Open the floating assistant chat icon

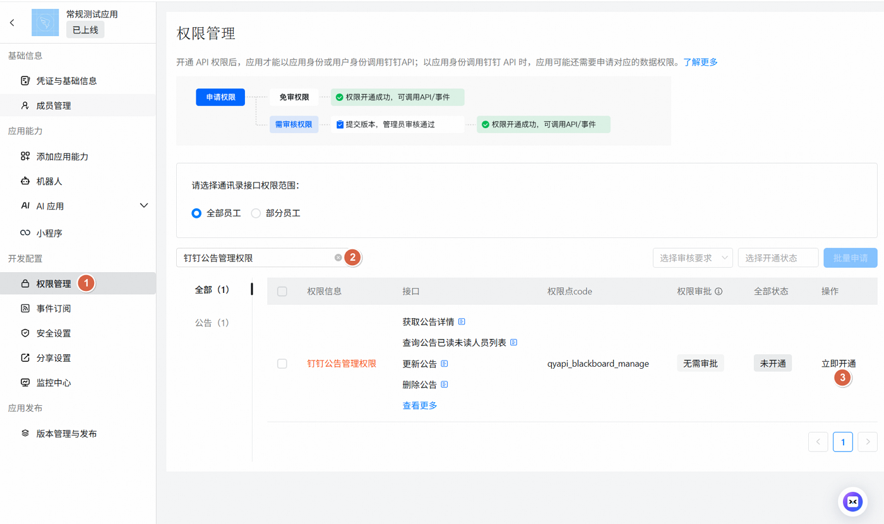pos(852,502)
